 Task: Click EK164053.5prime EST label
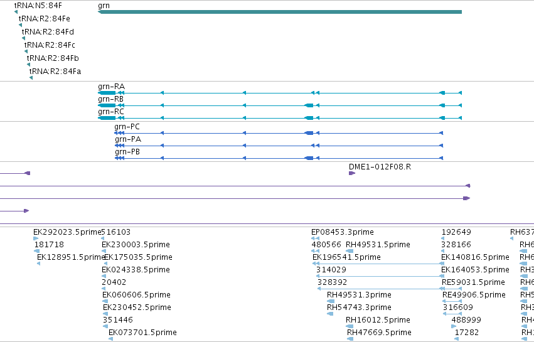tap(476, 270)
